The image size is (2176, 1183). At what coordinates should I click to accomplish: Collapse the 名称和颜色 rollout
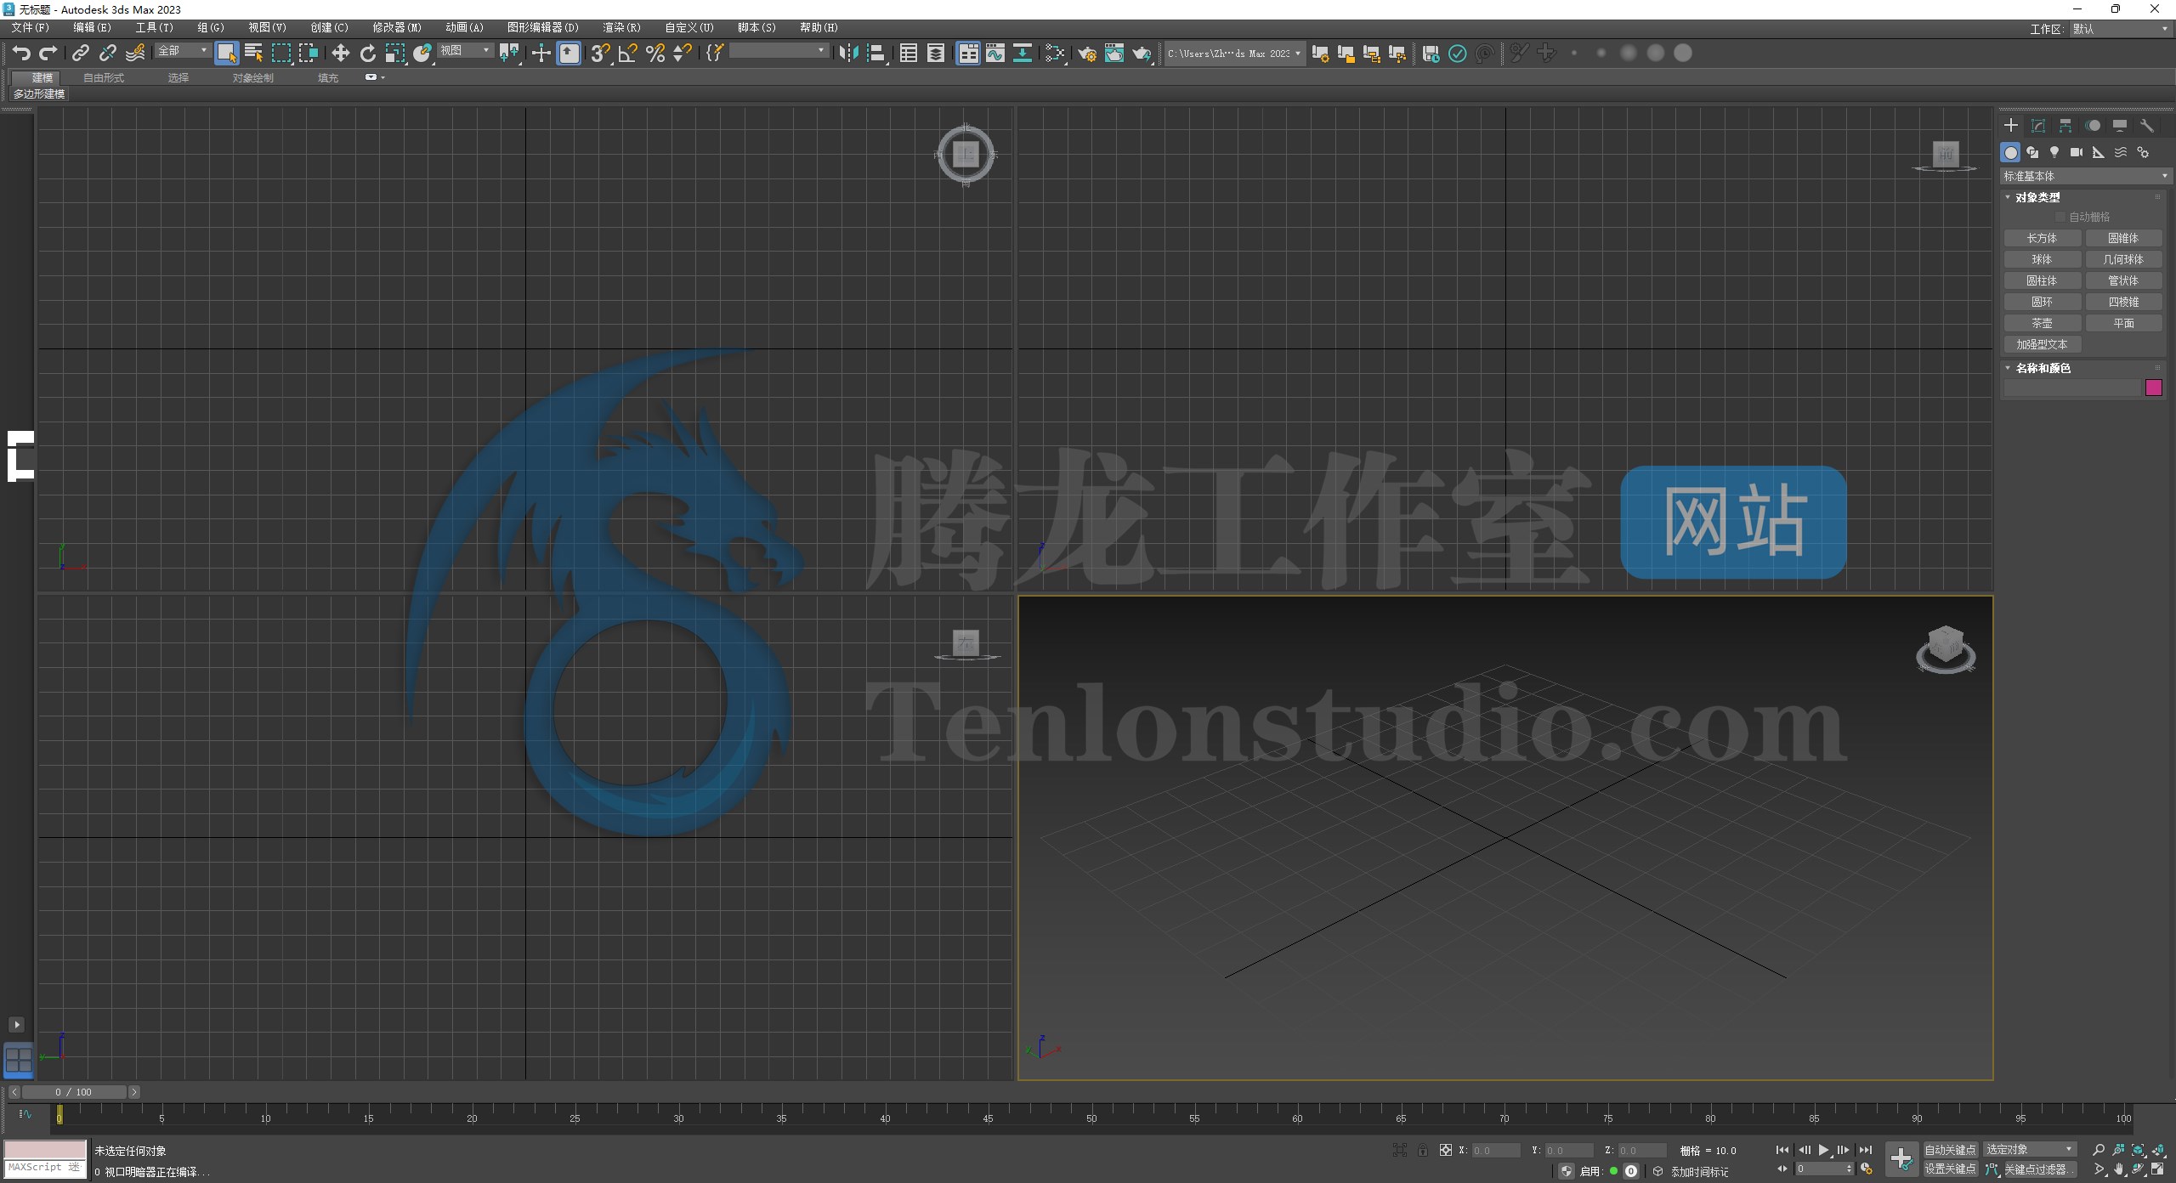tap(2043, 368)
